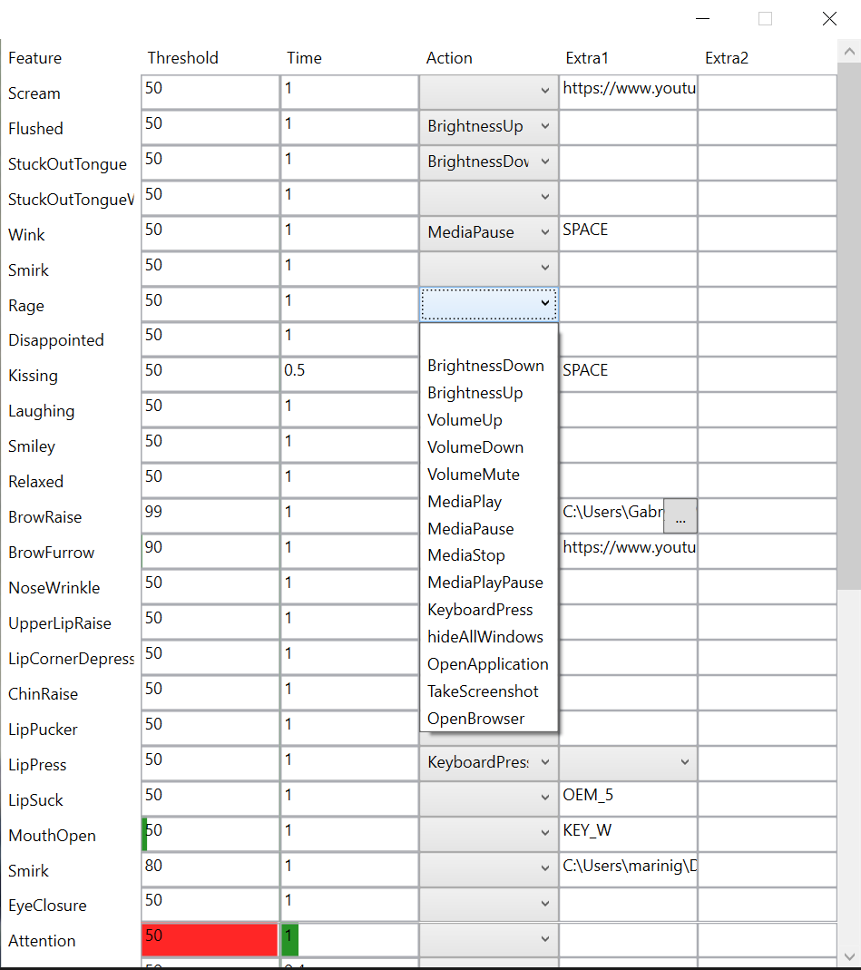Expand the EyeClosure row Action dropdown
The image size is (861, 970).
click(489, 904)
